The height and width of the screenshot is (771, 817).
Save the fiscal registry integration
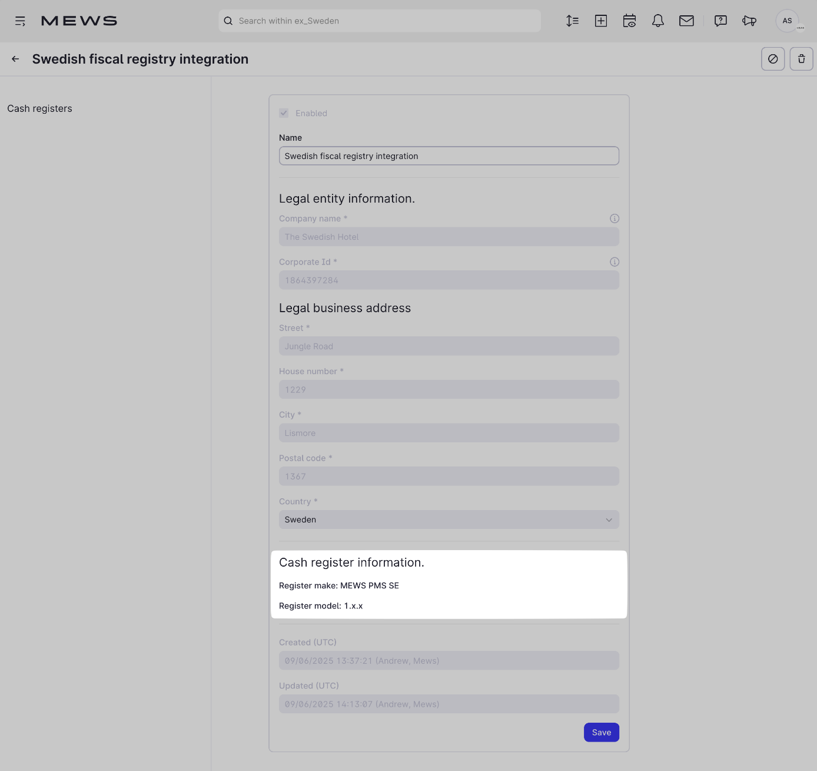[x=601, y=732]
